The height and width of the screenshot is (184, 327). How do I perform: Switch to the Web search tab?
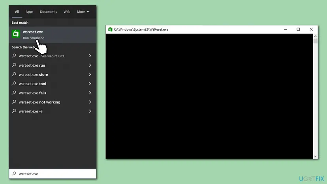(x=67, y=12)
